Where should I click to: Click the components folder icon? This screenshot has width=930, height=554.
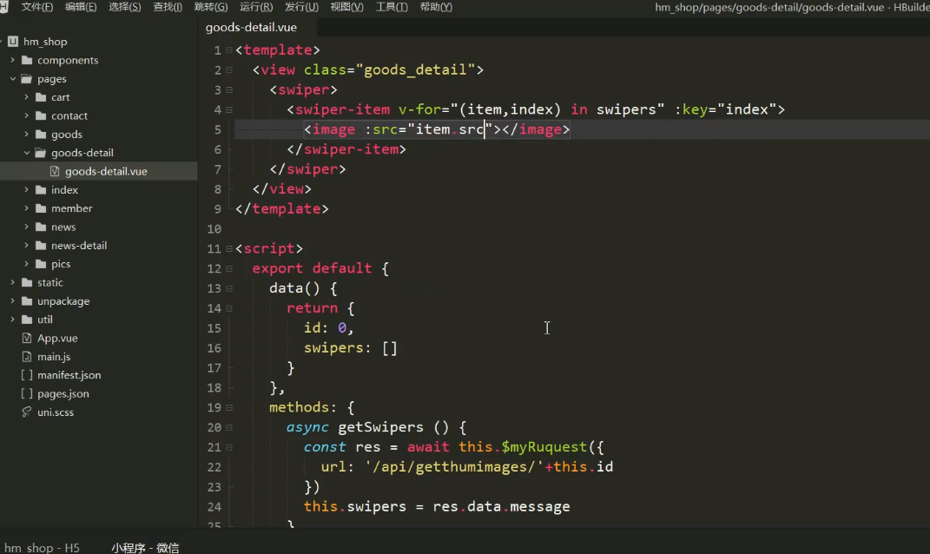pos(27,60)
